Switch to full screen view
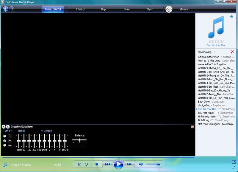Viewport: 238px width, 172px height. (x=234, y=162)
